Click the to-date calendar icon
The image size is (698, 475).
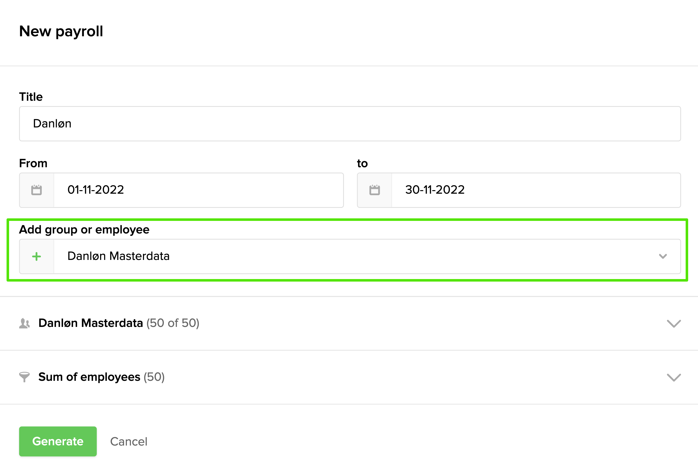pos(374,190)
